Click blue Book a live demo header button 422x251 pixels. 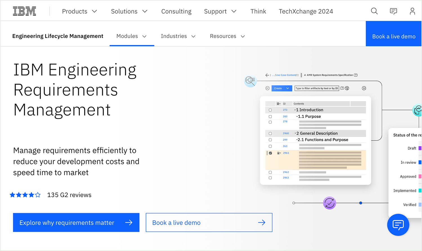394,34
